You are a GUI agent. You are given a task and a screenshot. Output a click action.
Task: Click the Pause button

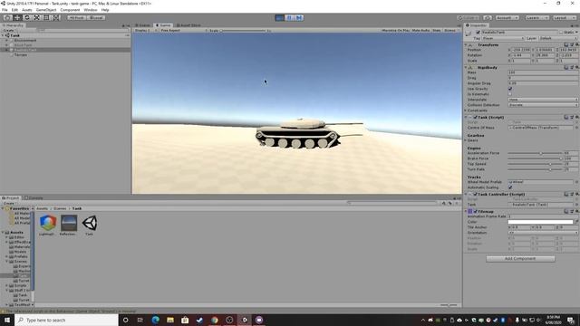click(289, 18)
